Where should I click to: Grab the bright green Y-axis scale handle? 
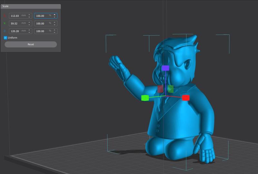pos(145,98)
